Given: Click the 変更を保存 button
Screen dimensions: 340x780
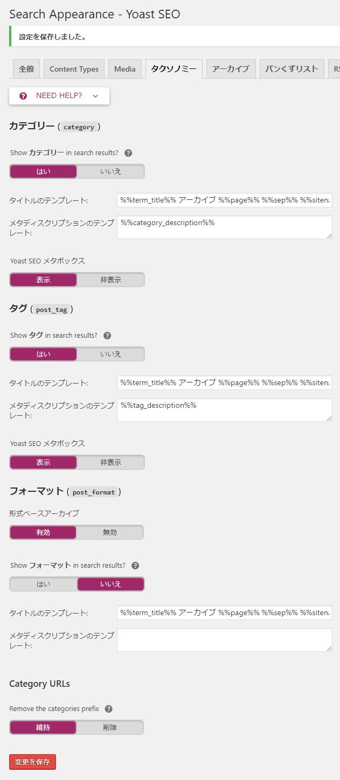Looking at the screenshot, I should tap(32, 762).
